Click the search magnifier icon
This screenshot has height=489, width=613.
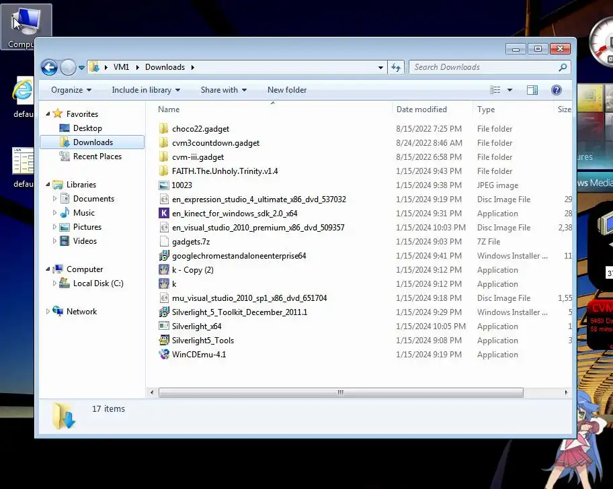(563, 67)
